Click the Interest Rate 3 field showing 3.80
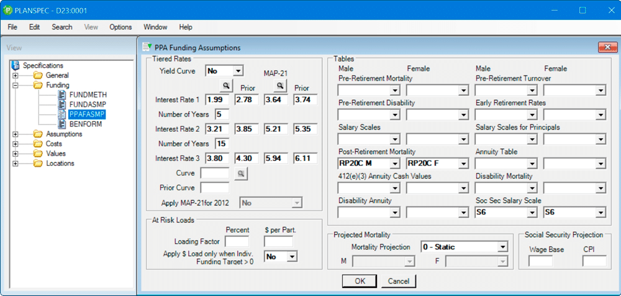The height and width of the screenshot is (296, 621). click(x=217, y=159)
